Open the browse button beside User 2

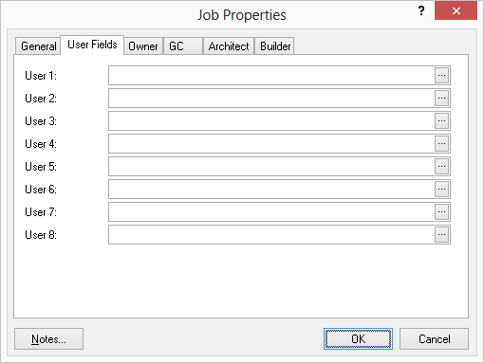[441, 99]
